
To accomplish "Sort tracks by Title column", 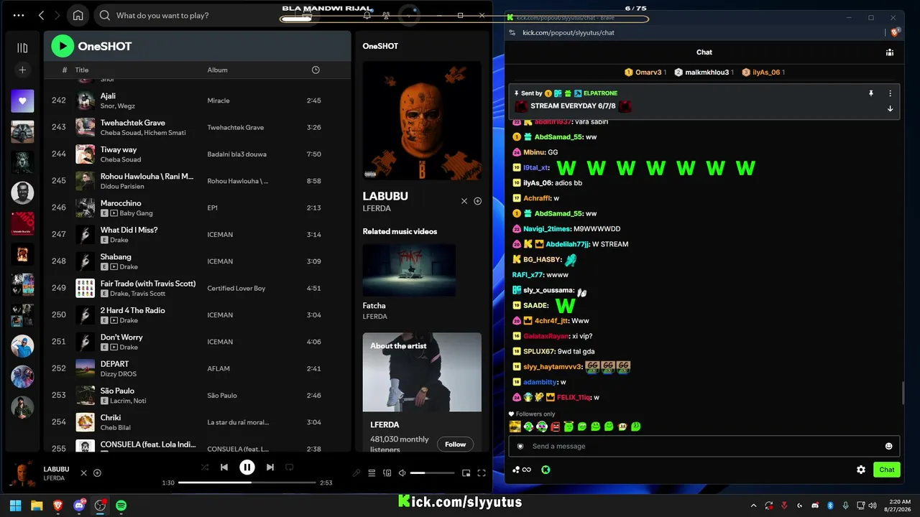I will [82, 70].
